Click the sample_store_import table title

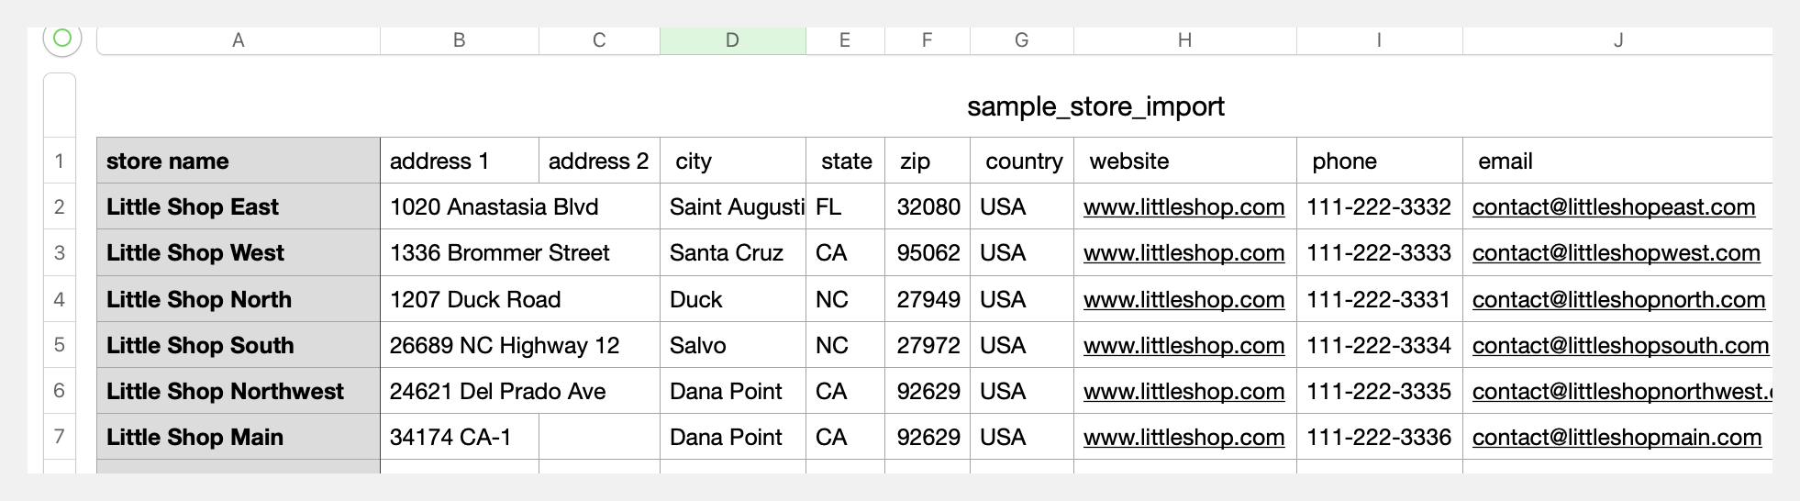[1095, 106]
